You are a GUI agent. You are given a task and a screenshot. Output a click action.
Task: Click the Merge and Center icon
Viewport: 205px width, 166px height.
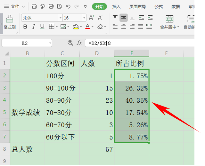pyautogui.click(x=169, y=19)
